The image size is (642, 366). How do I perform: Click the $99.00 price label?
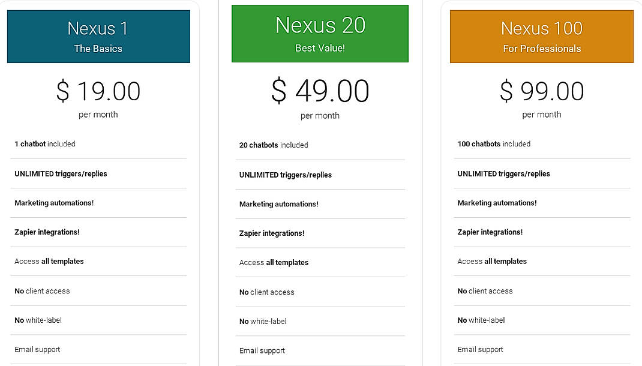[542, 91]
